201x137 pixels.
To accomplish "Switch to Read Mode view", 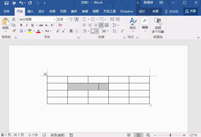I will [129, 135].
